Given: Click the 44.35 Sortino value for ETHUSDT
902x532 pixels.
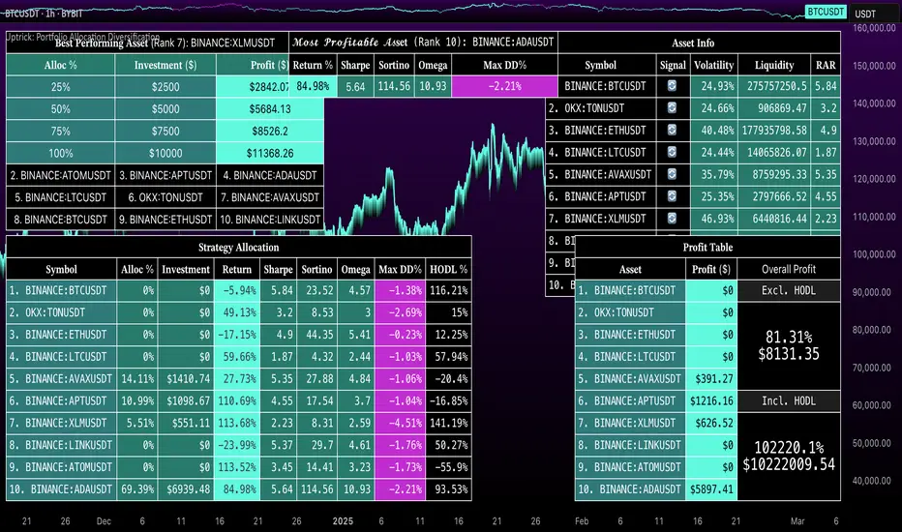Looking at the screenshot, I should coord(317,335).
